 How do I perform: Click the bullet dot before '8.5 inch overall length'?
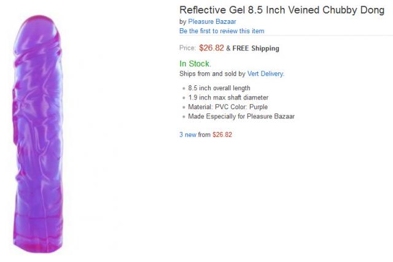[184, 88]
